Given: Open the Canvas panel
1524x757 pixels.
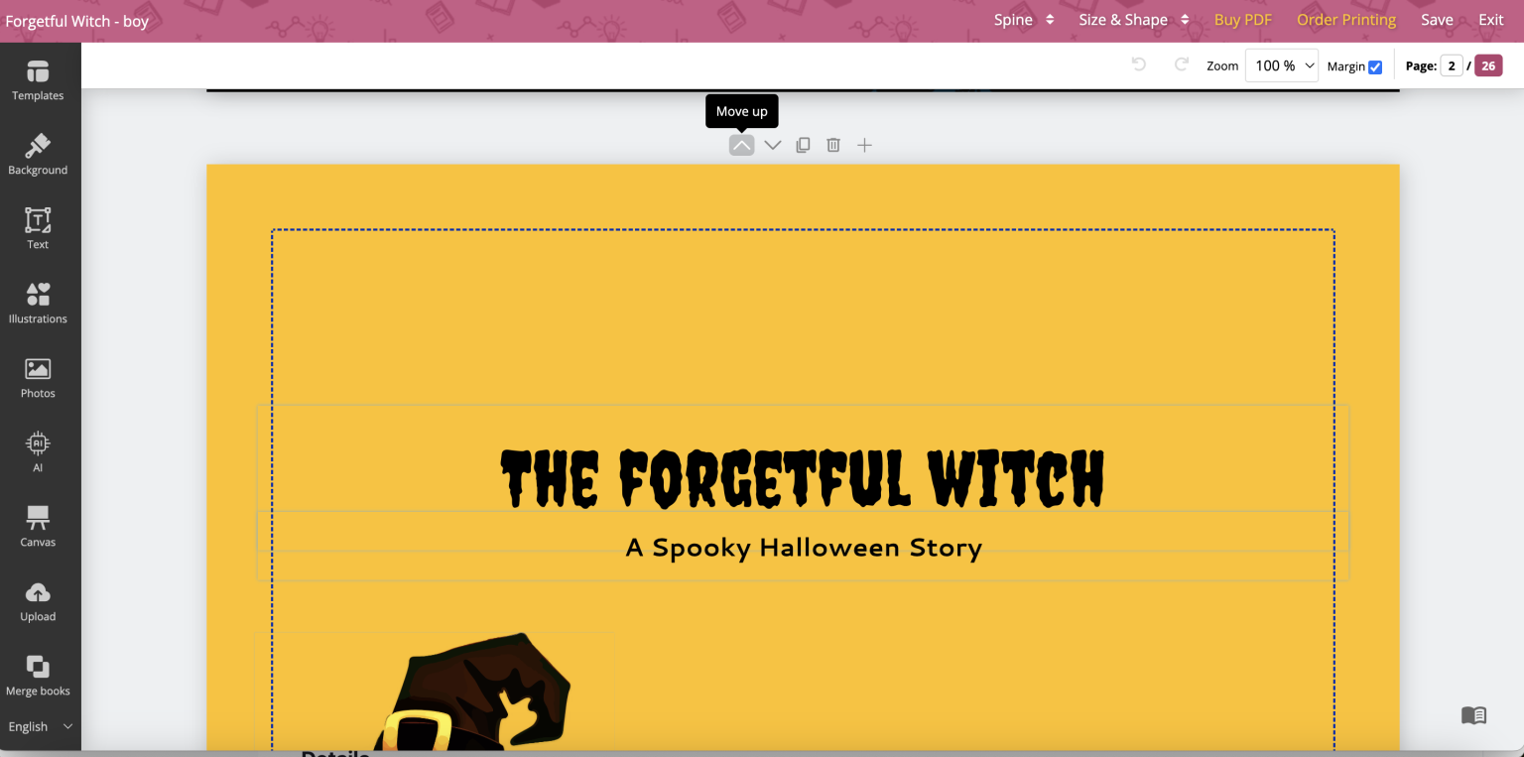Looking at the screenshot, I should (x=38, y=526).
